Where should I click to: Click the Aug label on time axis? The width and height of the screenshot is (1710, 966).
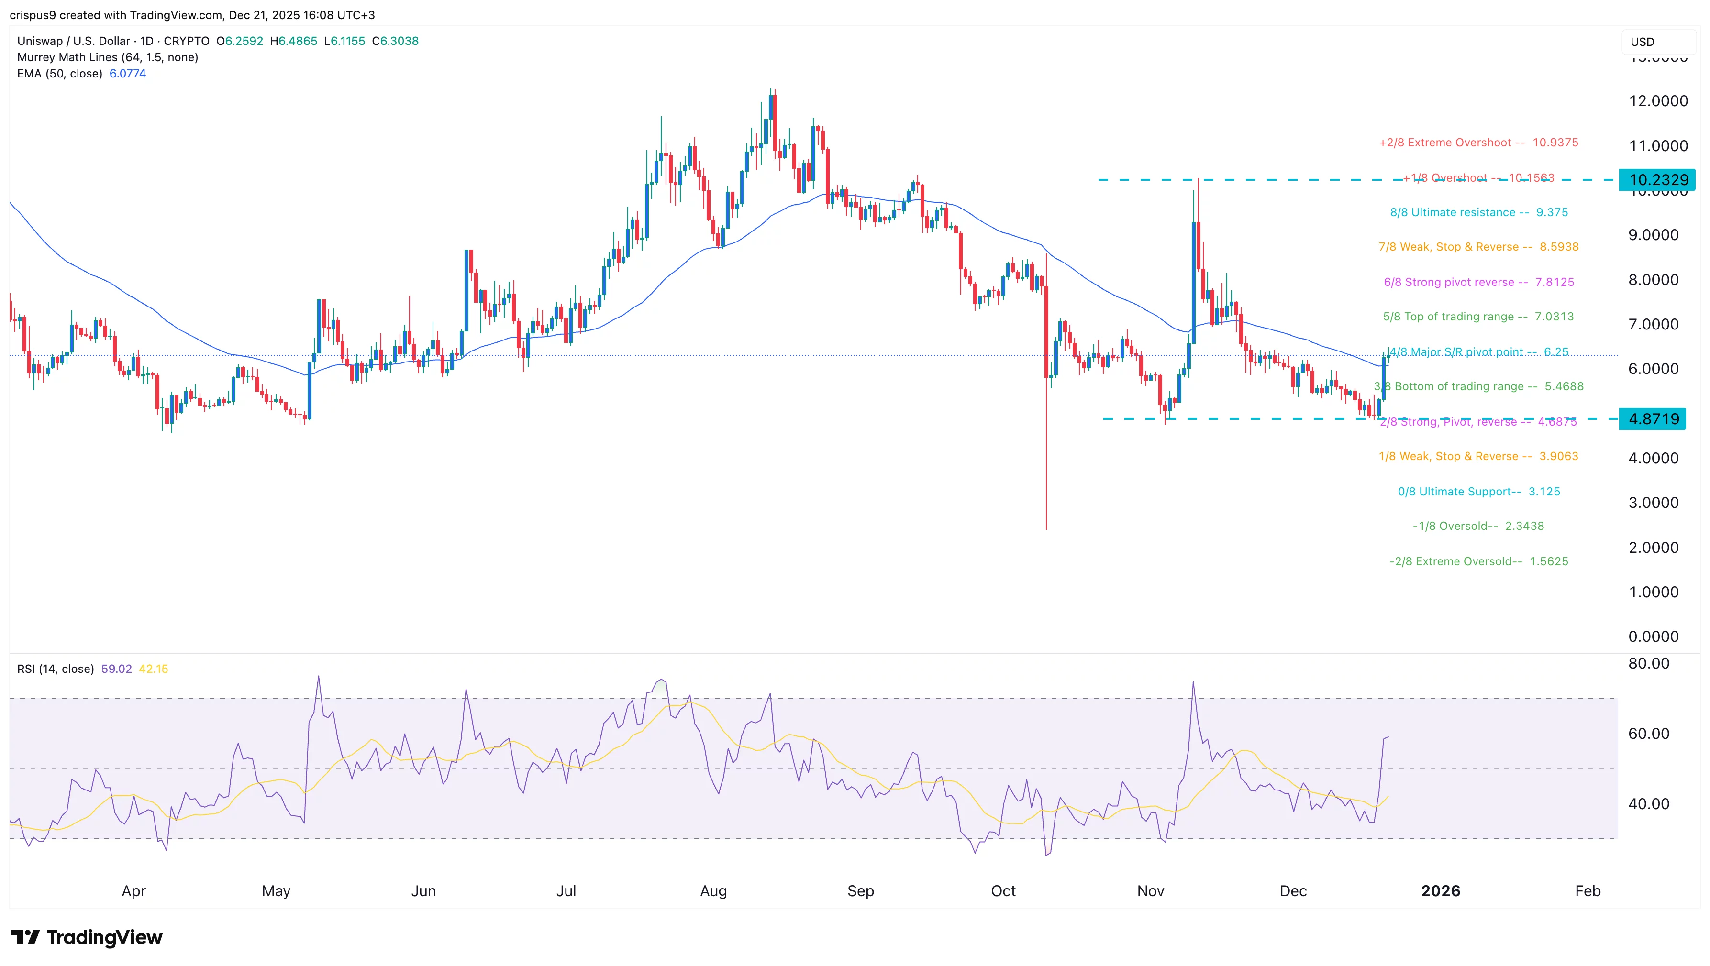click(x=713, y=891)
